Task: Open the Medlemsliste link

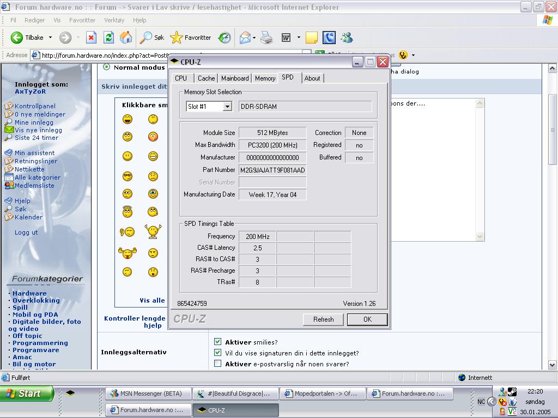Action: [34, 186]
